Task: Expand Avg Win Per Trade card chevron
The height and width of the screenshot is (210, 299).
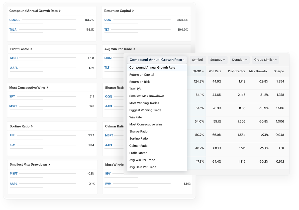Action: tap(134, 49)
